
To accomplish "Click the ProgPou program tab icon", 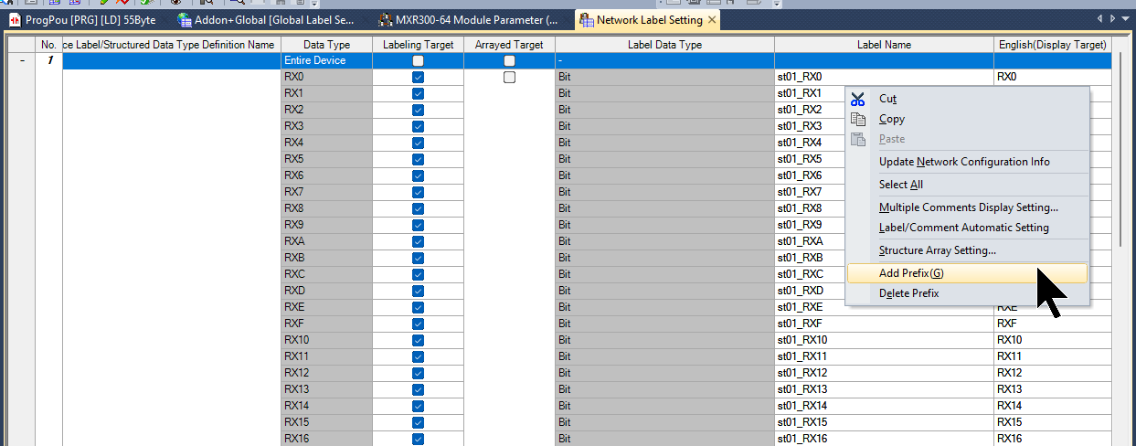I will click(x=16, y=20).
